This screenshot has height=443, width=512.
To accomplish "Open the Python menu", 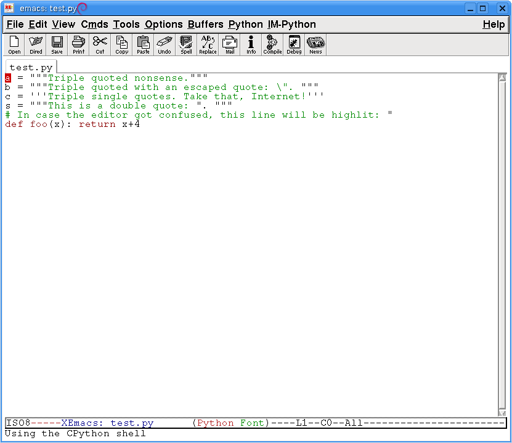I will [246, 25].
